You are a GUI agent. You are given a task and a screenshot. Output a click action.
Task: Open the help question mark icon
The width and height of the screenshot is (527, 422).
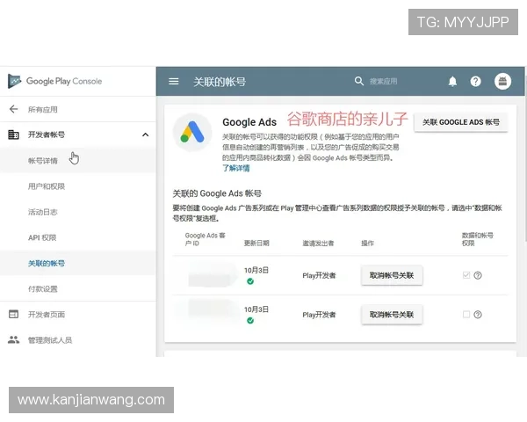click(475, 81)
